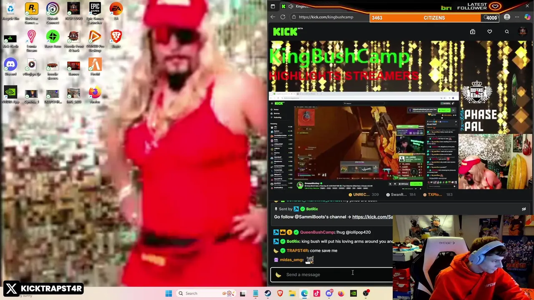This screenshot has width=534, height=300.
Task: Open the Recycle Bin desktop icon
Action: coord(10,12)
